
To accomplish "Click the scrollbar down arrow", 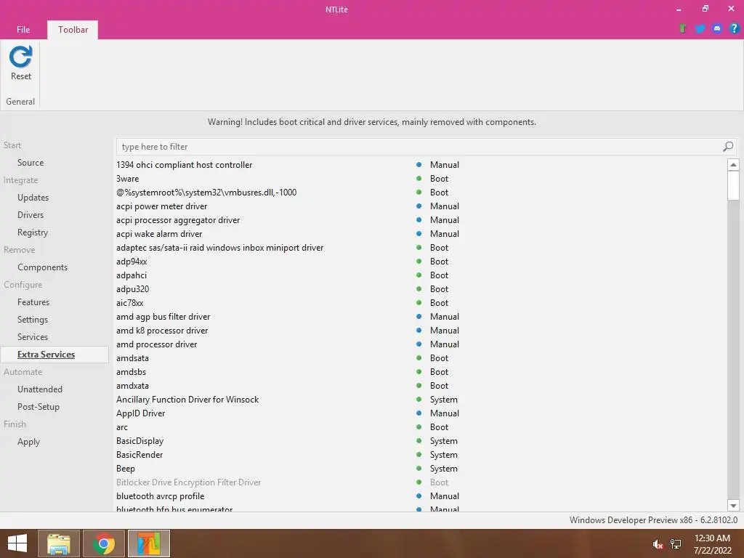I will click(733, 506).
